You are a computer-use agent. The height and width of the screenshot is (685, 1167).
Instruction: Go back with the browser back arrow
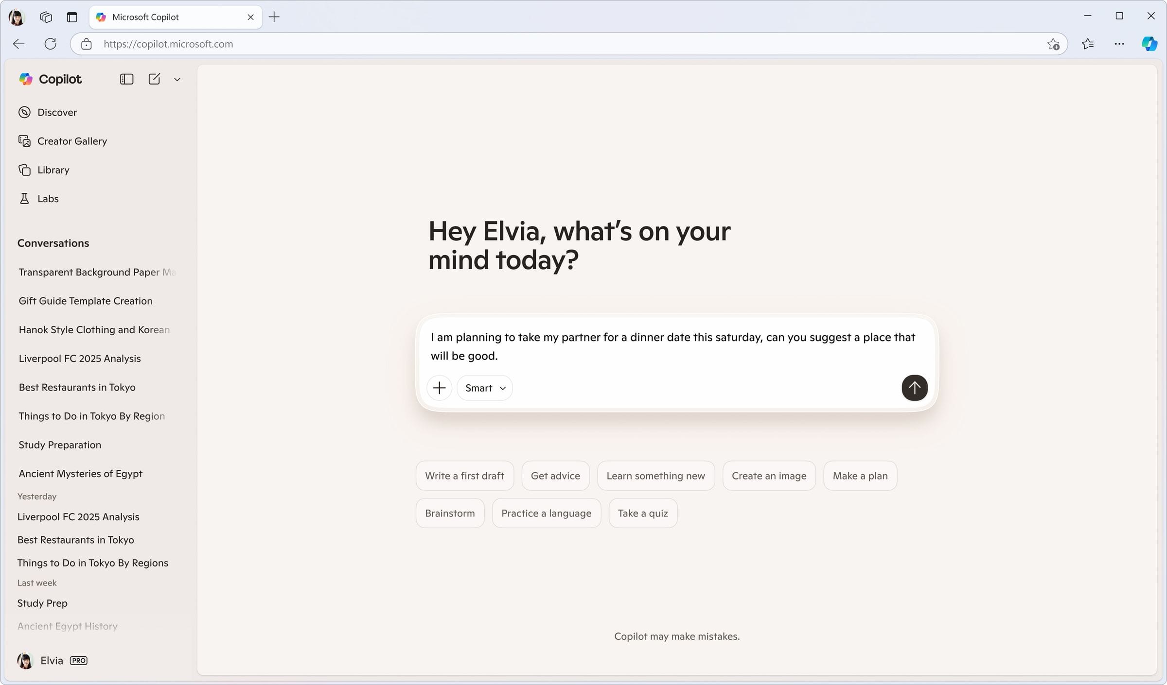click(19, 44)
